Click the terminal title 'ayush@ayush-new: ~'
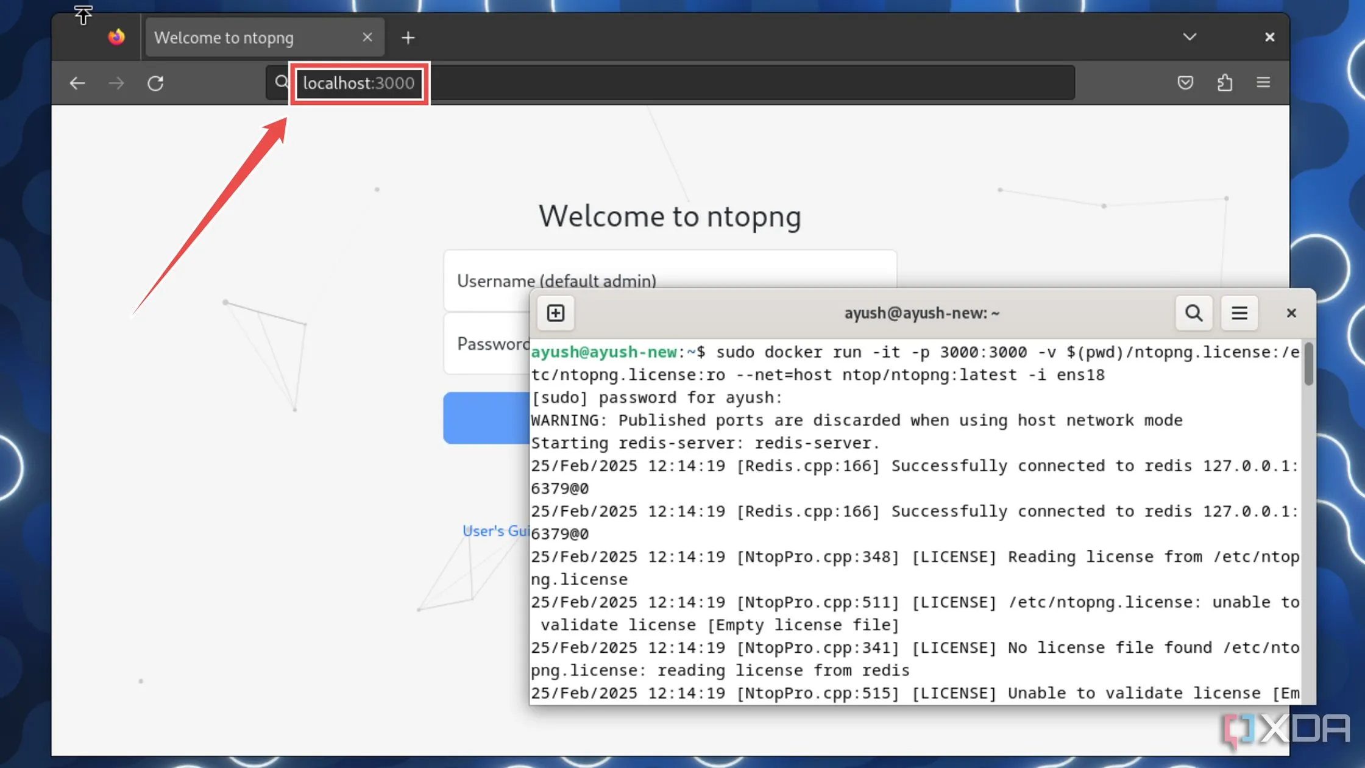Viewport: 1365px width, 768px height. pyautogui.click(x=921, y=313)
